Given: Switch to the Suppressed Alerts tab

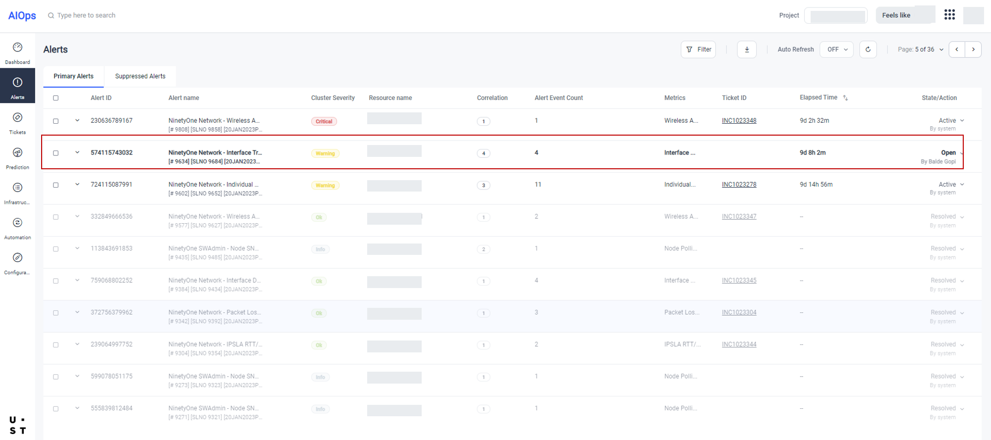Looking at the screenshot, I should point(140,76).
